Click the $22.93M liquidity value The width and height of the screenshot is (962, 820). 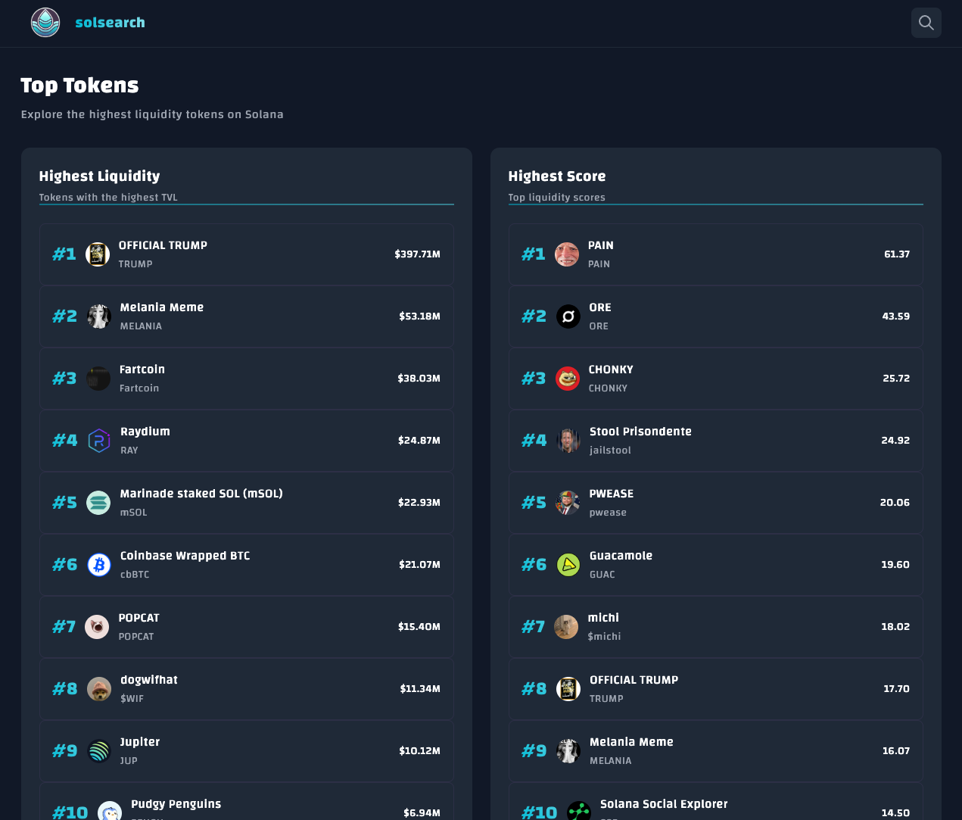419,503
